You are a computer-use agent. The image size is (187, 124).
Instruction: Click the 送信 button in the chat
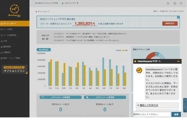click(x=176, y=114)
